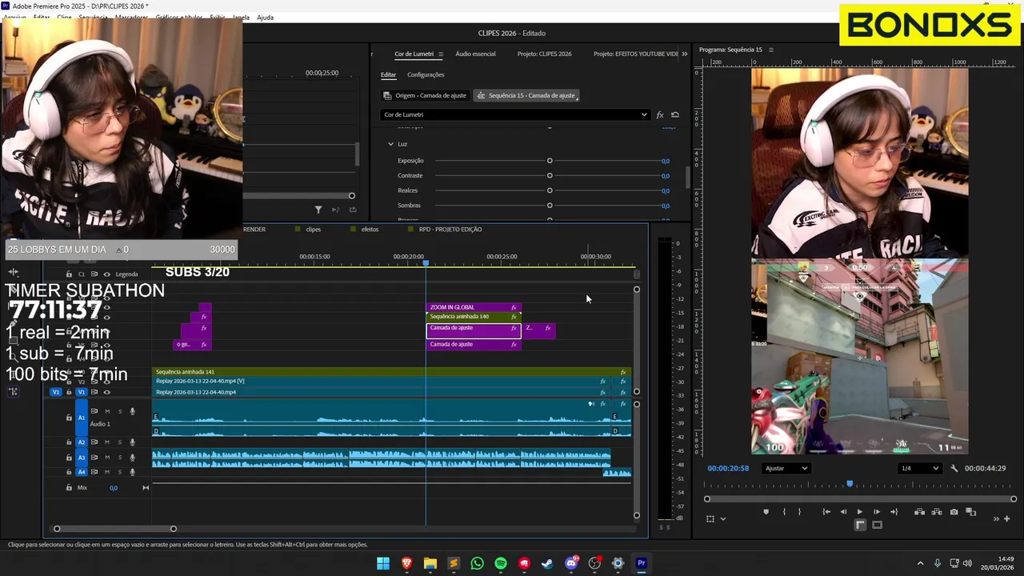
Task: Switch to Áudio essencial tab
Action: pyautogui.click(x=475, y=54)
